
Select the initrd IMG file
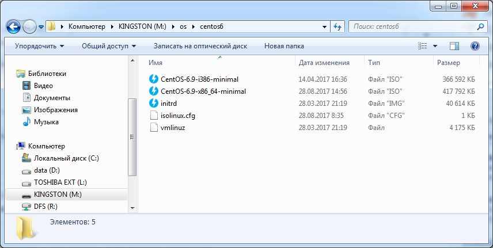click(x=172, y=103)
